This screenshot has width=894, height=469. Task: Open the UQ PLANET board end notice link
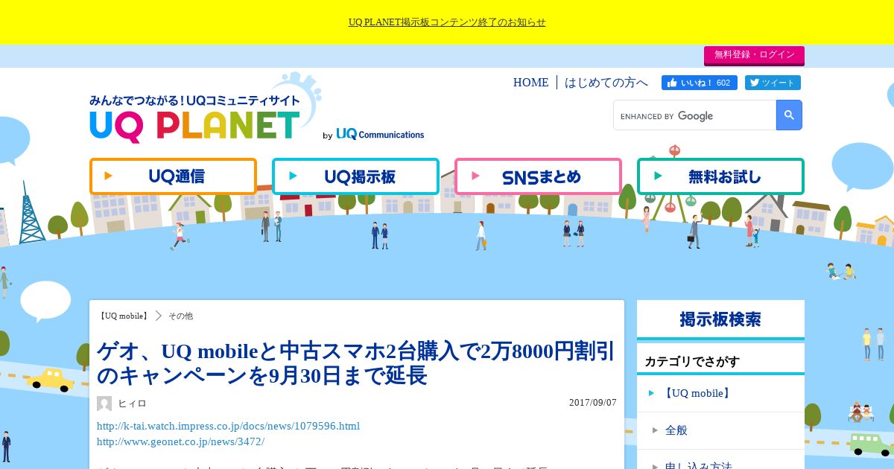pyautogui.click(x=447, y=22)
